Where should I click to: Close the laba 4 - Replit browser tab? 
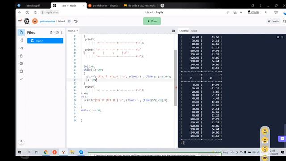tap(84, 6)
